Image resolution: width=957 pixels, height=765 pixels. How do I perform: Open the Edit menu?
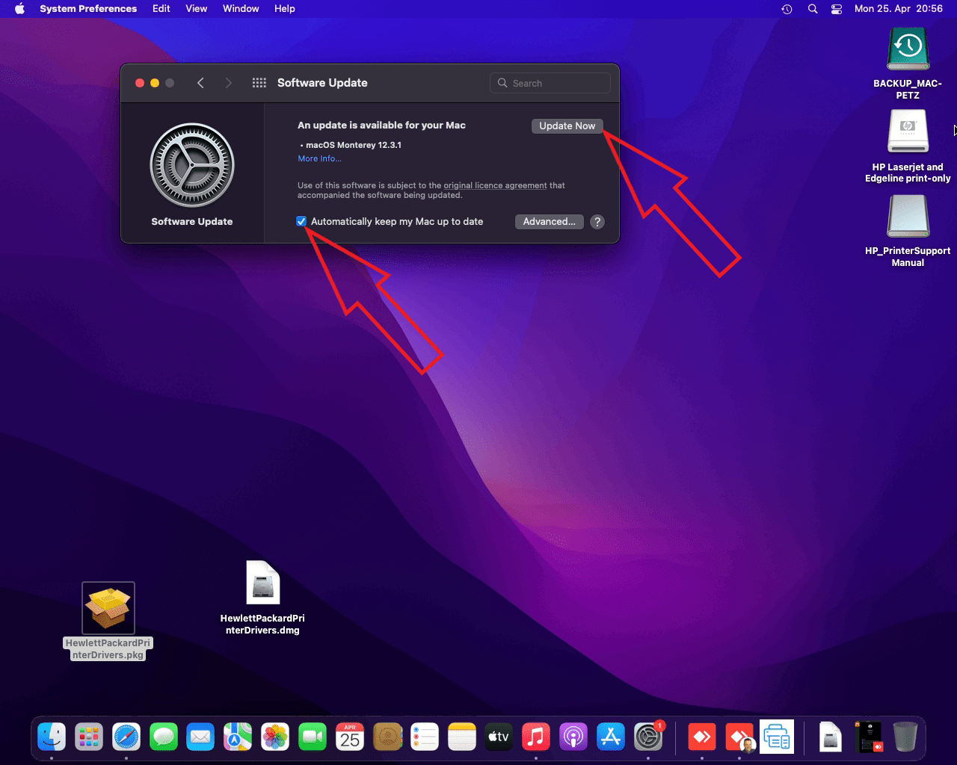click(161, 9)
